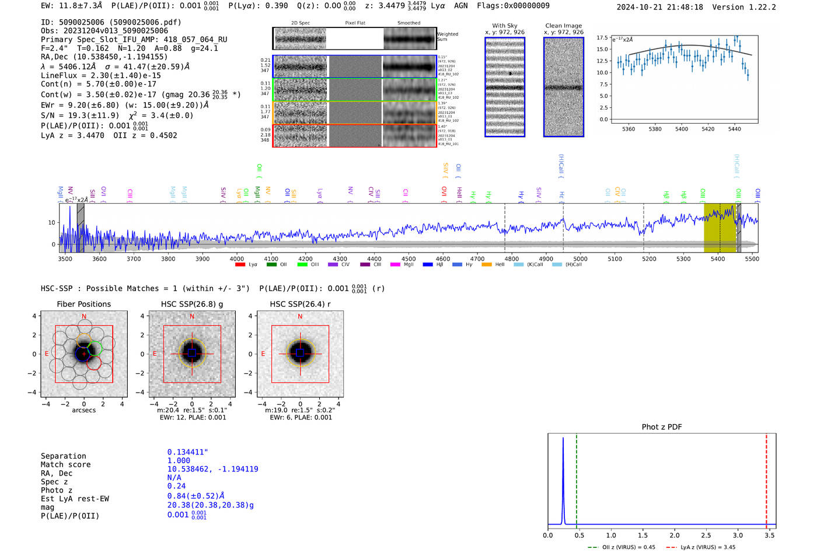The height and width of the screenshot is (556, 817).
Task: Click the 'Smoothed' column header
Action: 408,23
